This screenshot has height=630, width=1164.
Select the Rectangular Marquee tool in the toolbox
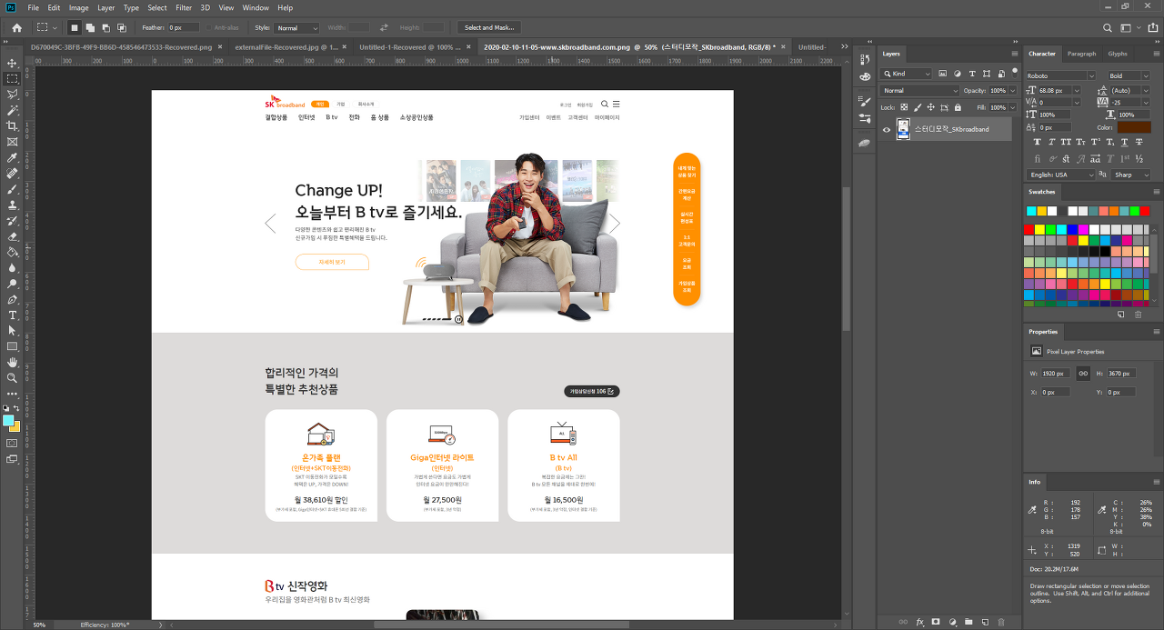[13, 78]
